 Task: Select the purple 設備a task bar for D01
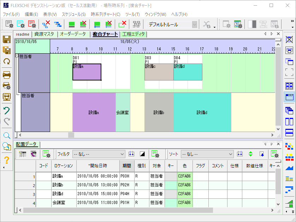pos(87,72)
